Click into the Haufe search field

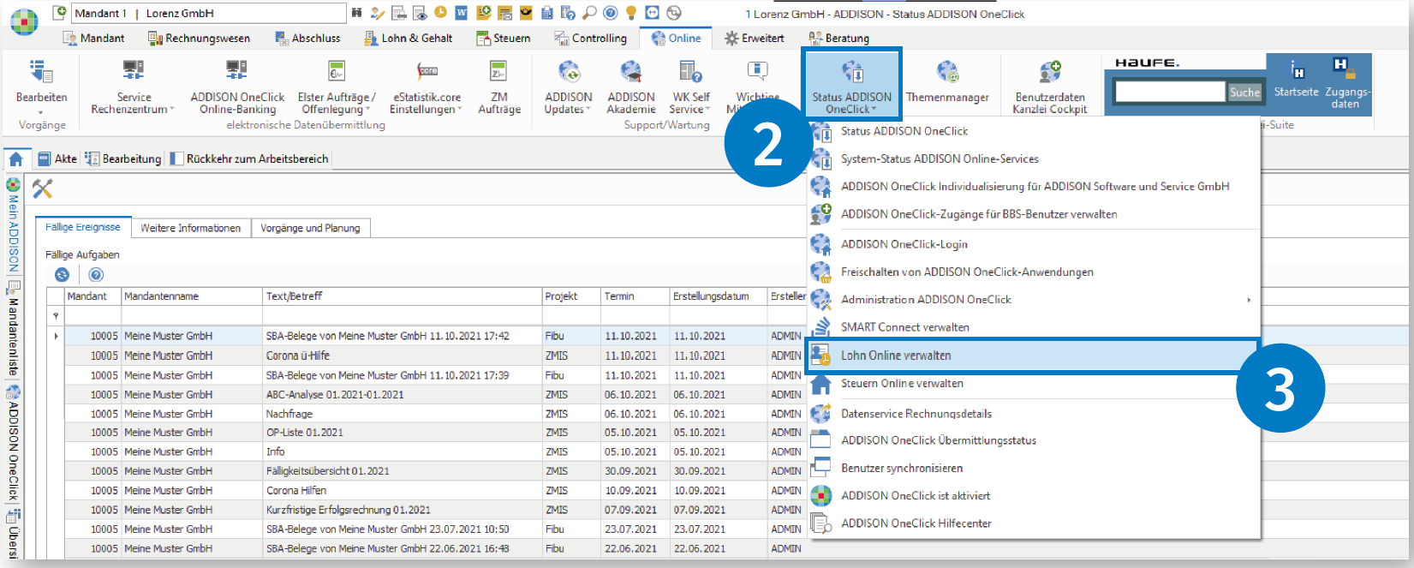point(1170,92)
